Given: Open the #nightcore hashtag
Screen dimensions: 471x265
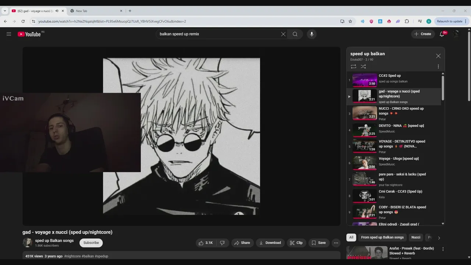Looking at the screenshot, I should coord(72,256).
